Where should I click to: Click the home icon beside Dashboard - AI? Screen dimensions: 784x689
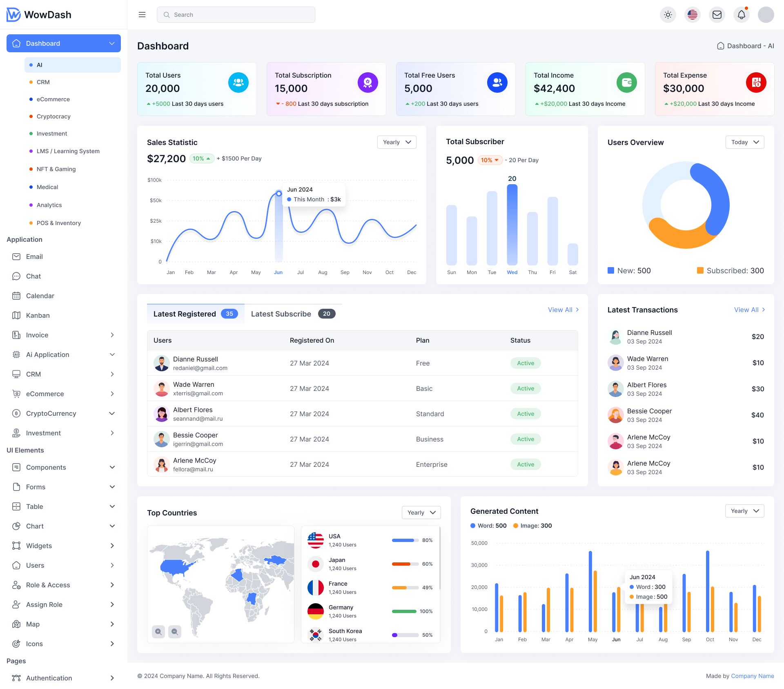(720, 46)
